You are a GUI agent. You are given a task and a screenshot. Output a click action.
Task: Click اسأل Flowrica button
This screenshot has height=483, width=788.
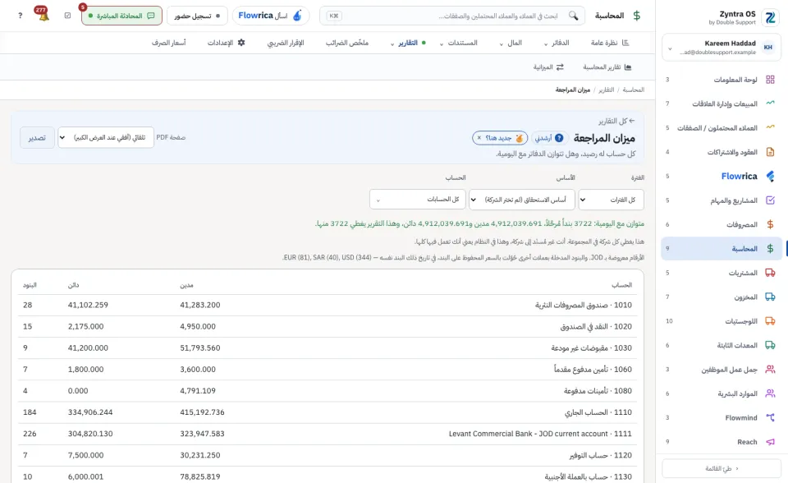click(x=270, y=16)
